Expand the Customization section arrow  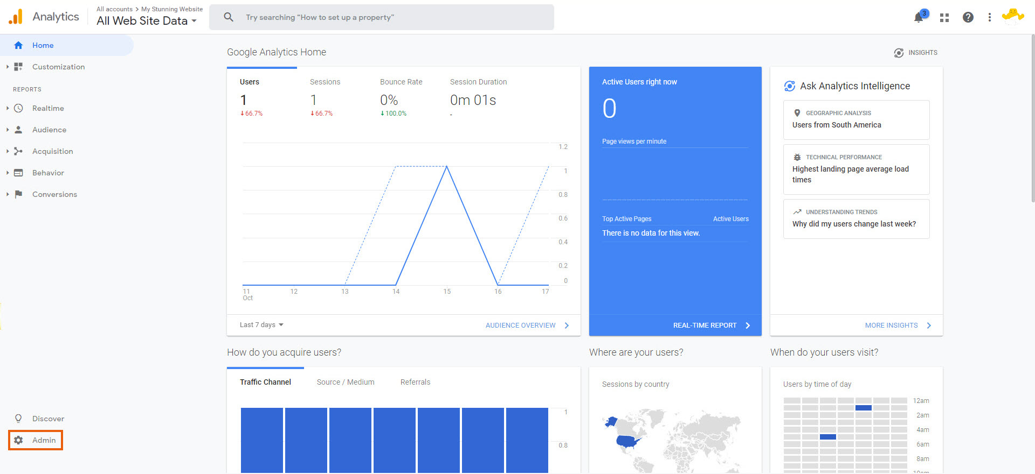[8, 67]
